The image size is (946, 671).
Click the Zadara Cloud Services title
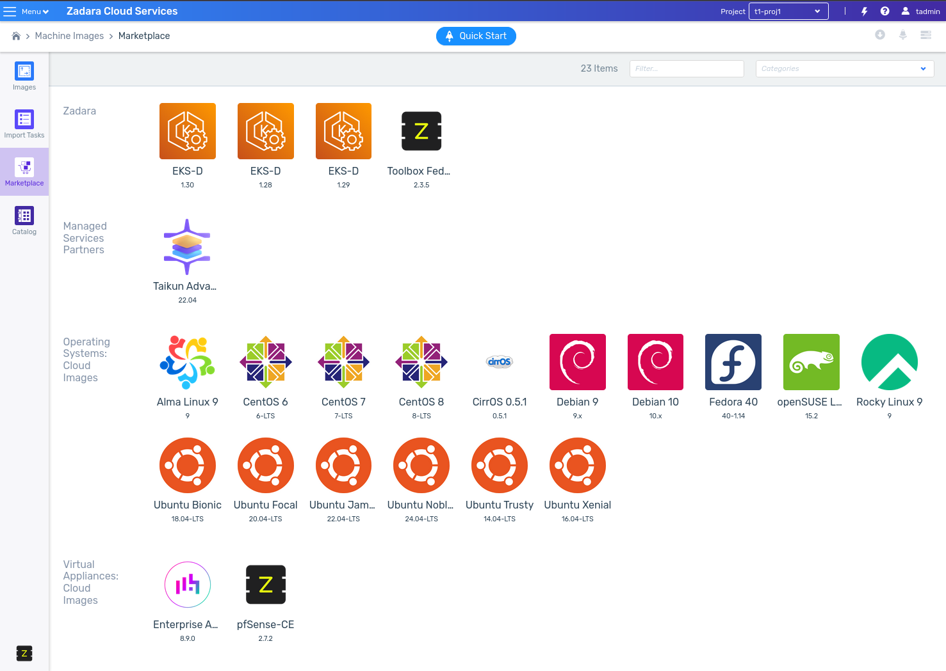point(122,12)
